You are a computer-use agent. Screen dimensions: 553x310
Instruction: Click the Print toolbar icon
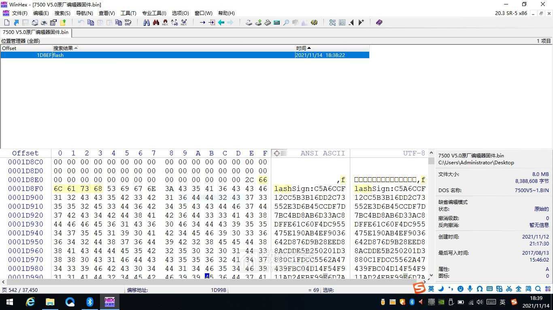[44, 23]
